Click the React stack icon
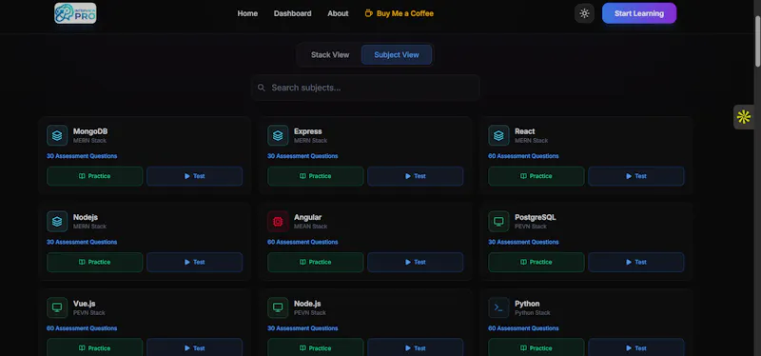This screenshot has height=356, width=761. 498,135
